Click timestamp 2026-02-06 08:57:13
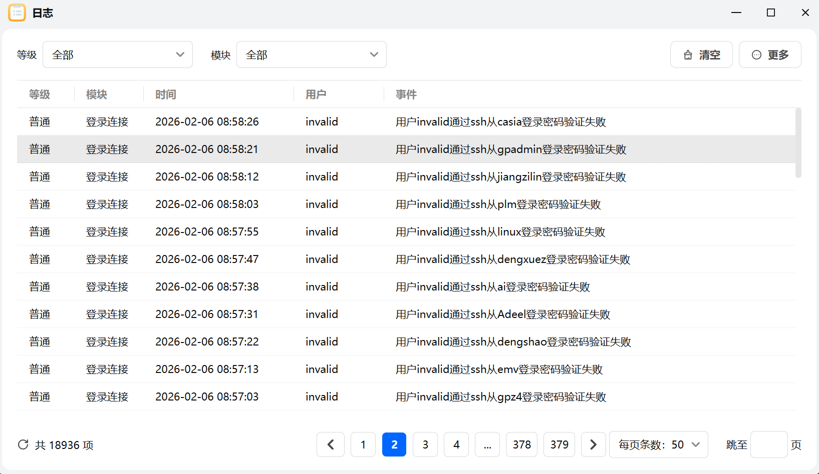 pos(207,369)
